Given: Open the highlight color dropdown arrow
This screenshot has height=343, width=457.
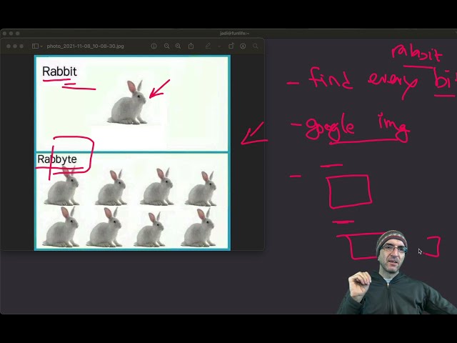Looking at the screenshot, I should [219, 46].
